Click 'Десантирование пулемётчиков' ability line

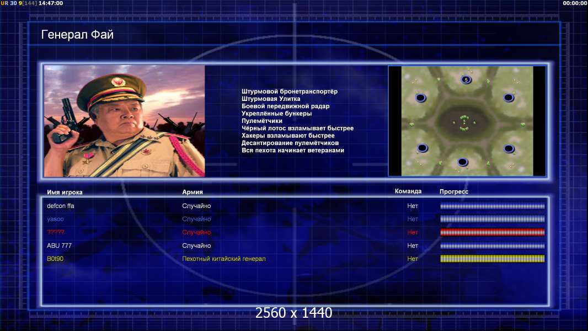[x=290, y=143]
